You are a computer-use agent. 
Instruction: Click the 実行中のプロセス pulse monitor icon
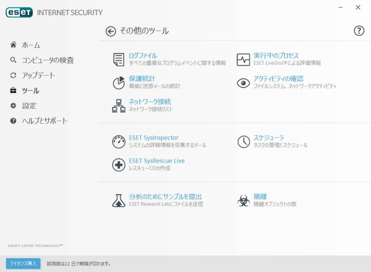(243, 60)
